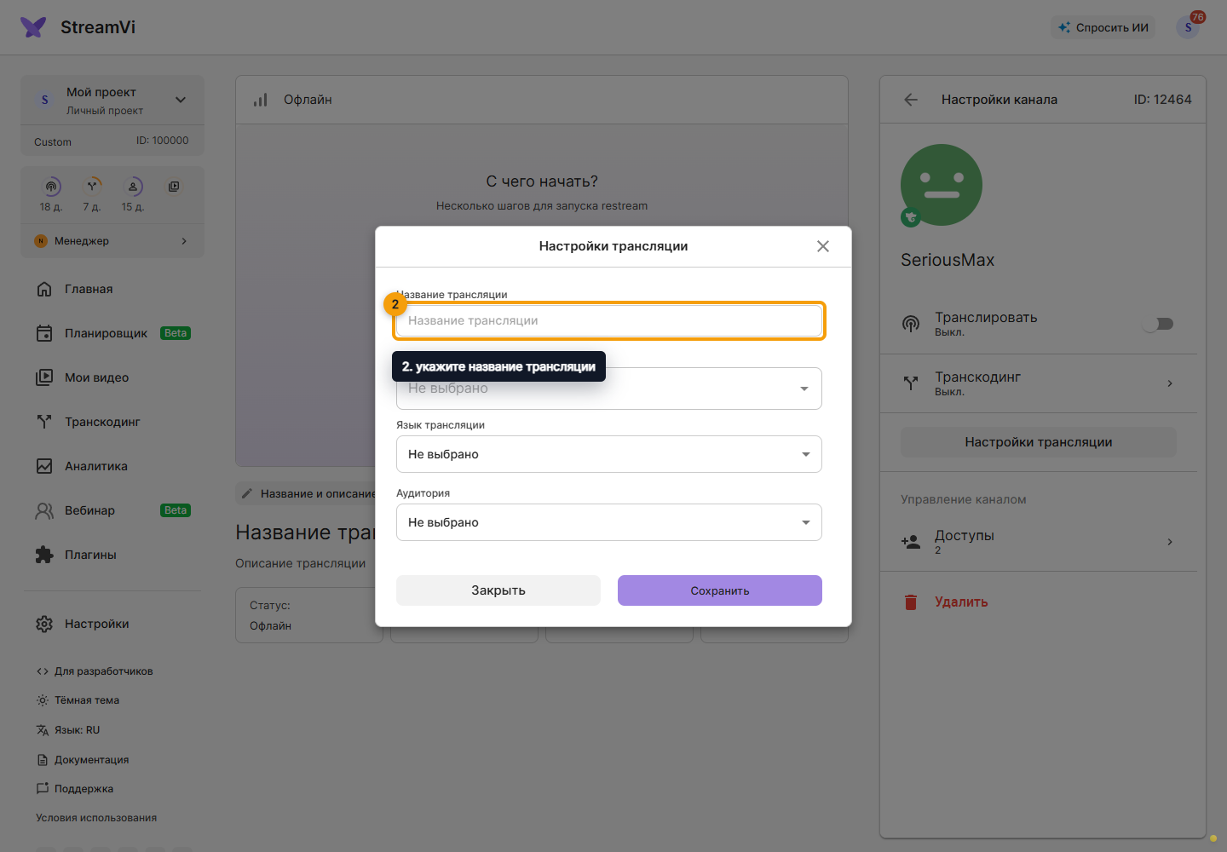The image size is (1227, 852).
Task: Open the Язык трансляции dropdown
Action: 609,454
